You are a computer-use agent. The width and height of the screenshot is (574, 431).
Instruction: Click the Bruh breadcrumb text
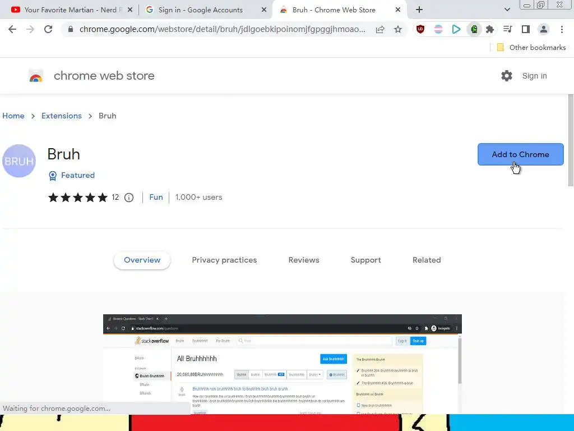[x=108, y=116]
